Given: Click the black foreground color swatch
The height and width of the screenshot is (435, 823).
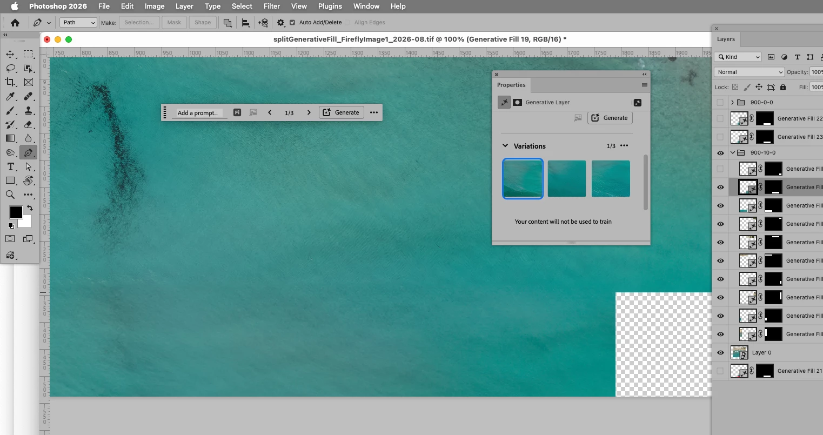Looking at the screenshot, I should point(16,212).
